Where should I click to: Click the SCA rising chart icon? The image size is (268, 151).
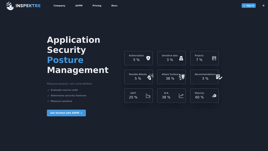pos(181,95)
